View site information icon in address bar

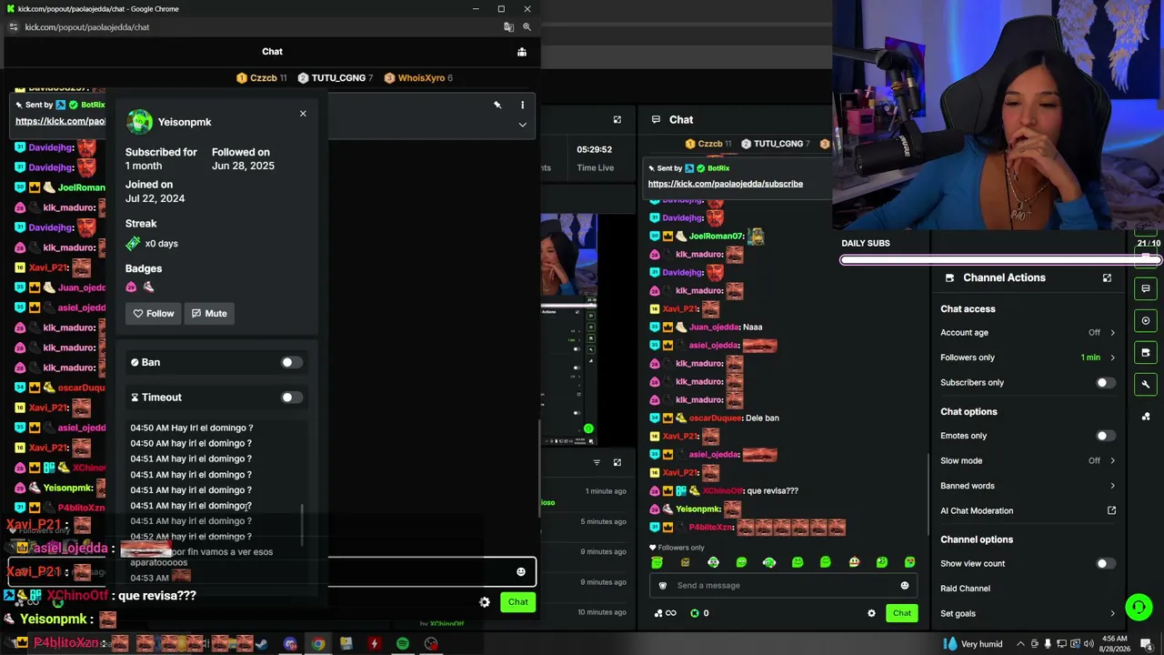click(13, 27)
